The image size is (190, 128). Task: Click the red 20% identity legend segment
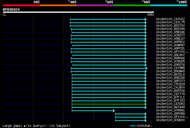[x=21, y=5]
